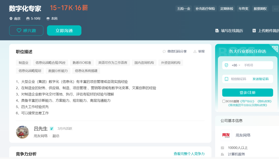Click 微信扫码分享 share icon

[x=164, y=52]
